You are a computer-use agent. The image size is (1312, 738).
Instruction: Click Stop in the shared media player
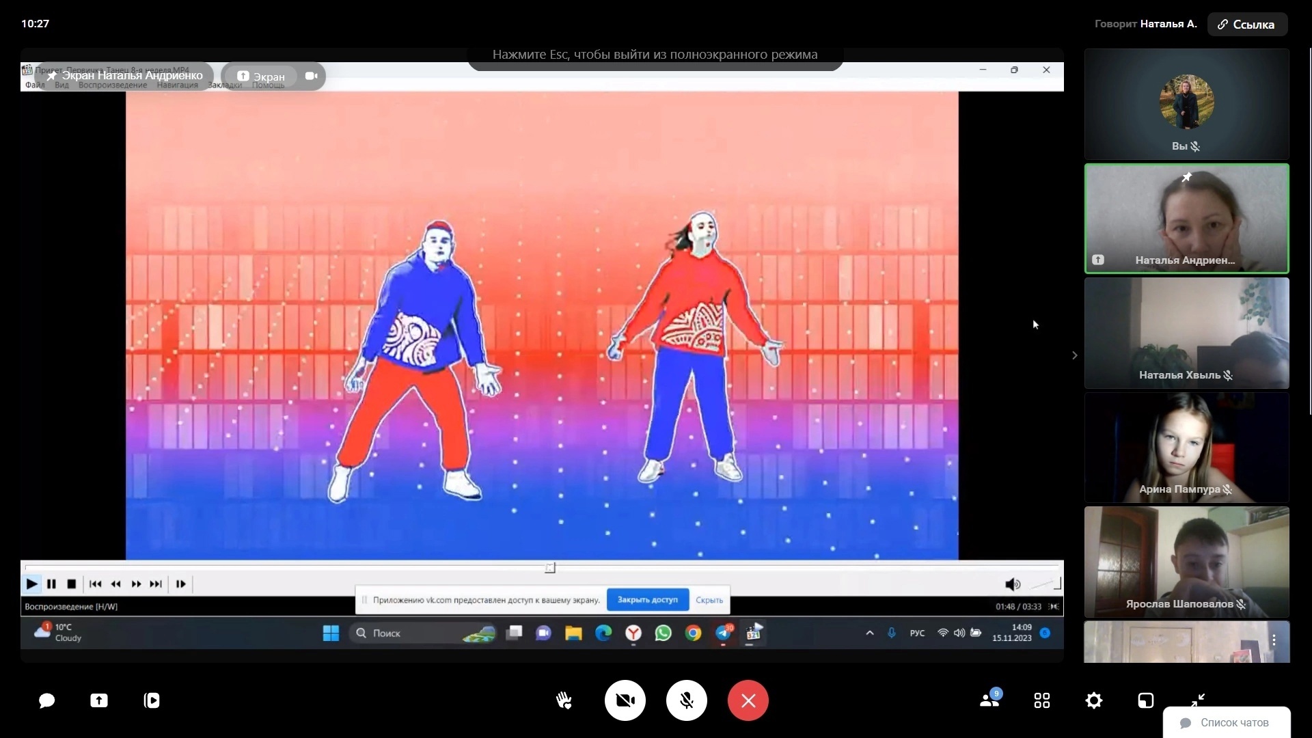pos(71,584)
